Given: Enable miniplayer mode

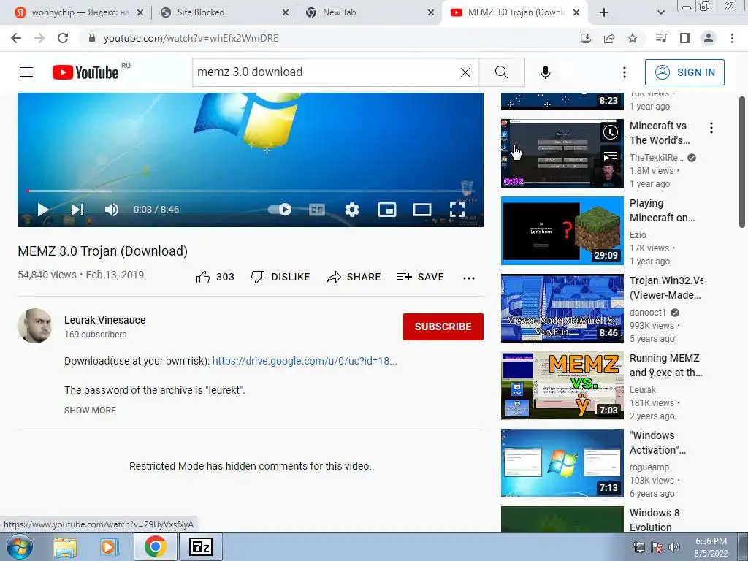Looking at the screenshot, I should (387, 210).
